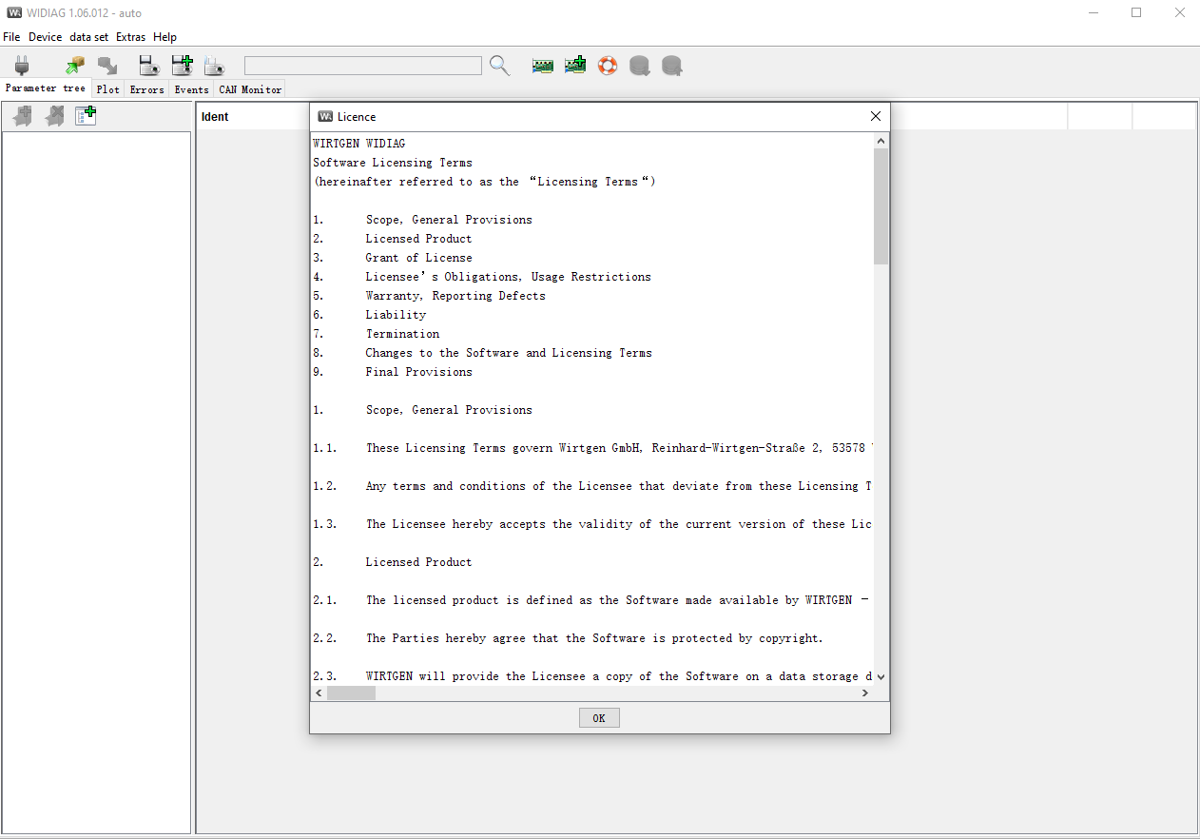
Task: Click the circuit board icon with plus
Action: coord(575,66)
